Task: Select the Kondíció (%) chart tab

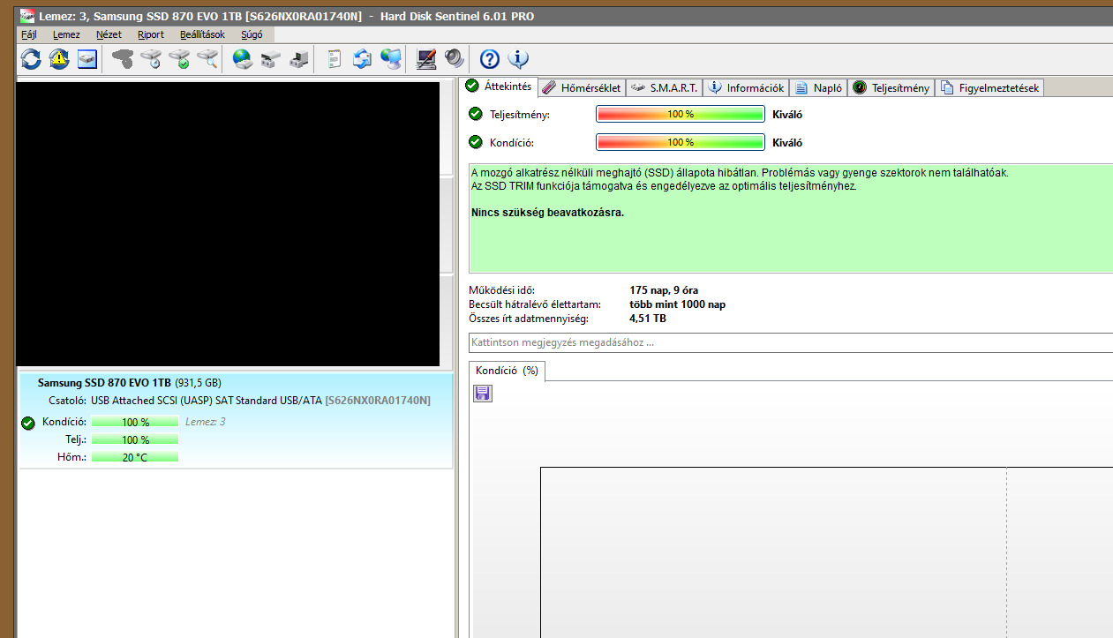Action: tap(508, 371)
